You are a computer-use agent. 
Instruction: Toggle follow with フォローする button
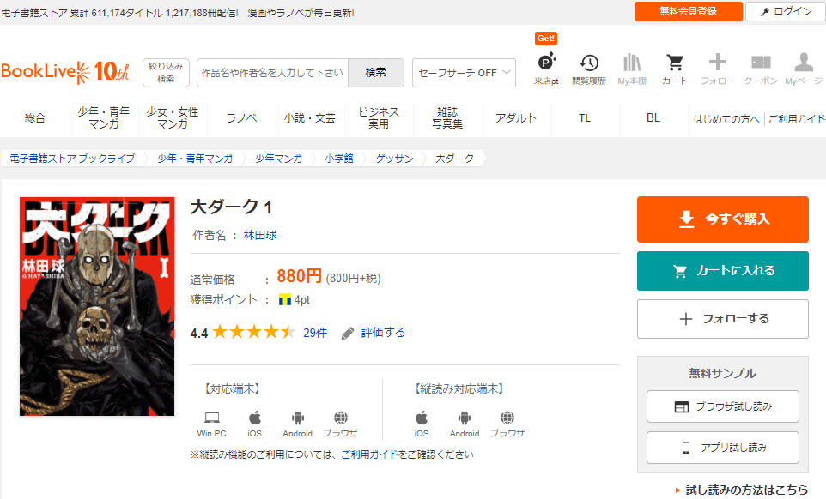point(722,319)
